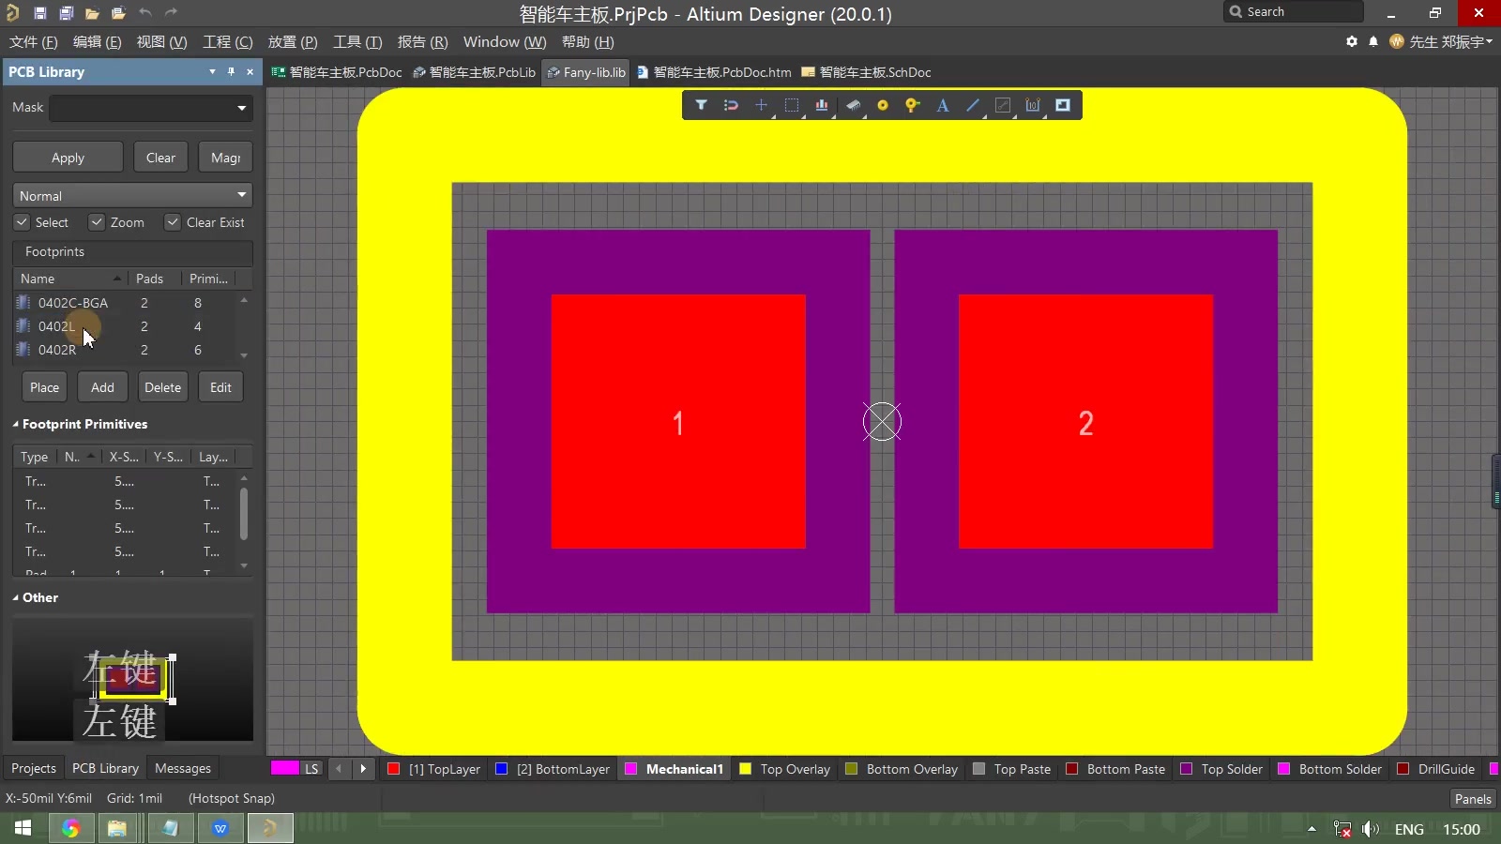Screen dimensions: 1501x844
Task: Toggle the Select checkbox
Action: (22, 222)
